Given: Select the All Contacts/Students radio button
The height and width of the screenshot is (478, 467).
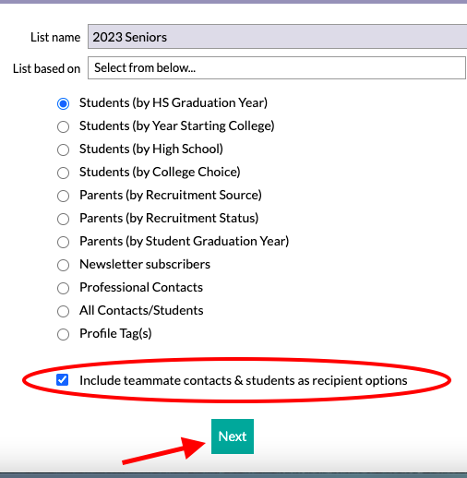Looking at the screenshot, I should 63,311.
